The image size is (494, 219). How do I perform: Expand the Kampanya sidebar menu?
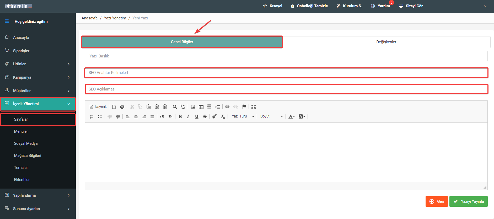(x=38, y=77)
